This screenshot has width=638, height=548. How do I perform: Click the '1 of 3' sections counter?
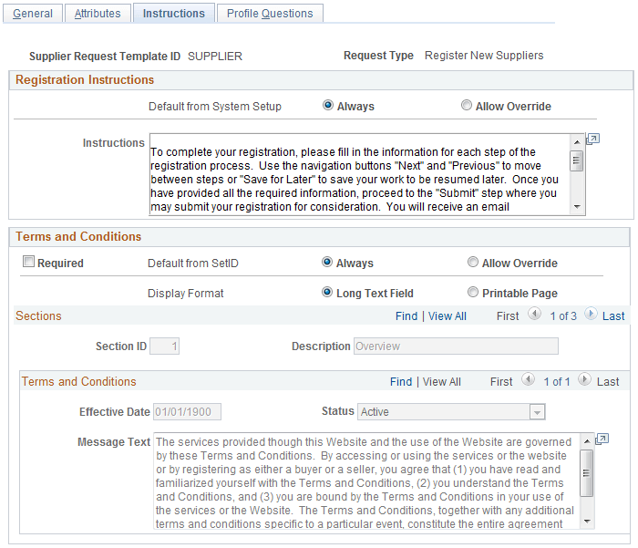[563, 315]
